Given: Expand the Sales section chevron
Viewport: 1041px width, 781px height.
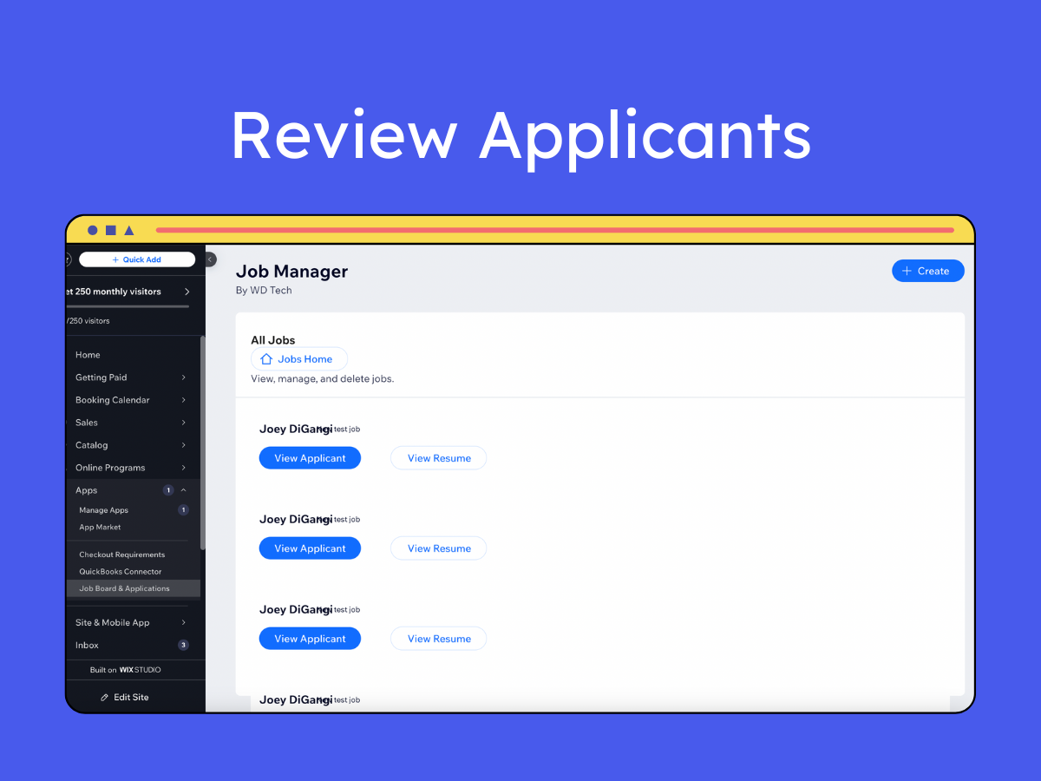Looking at the screenshot, I should tap(184, 423).
